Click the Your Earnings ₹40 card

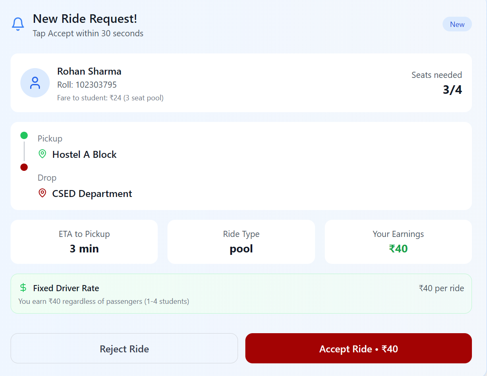pos(398,242)
